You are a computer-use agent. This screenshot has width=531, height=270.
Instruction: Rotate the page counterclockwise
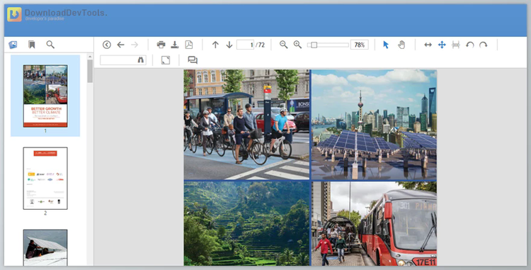coord(469,45)
